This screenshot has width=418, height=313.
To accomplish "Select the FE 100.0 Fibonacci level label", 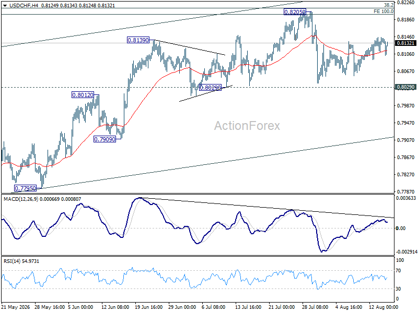I will coord(384,11).
